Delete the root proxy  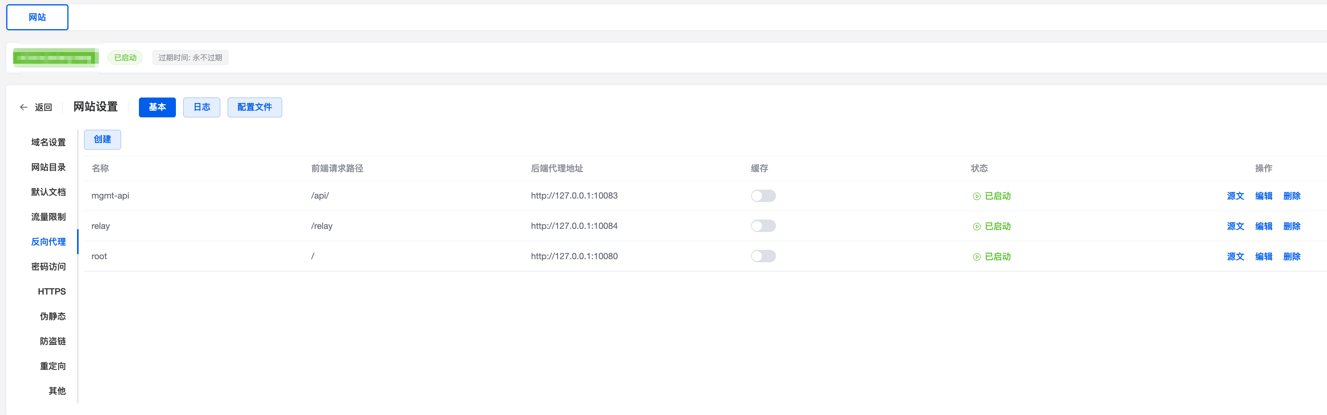point(1292,256)
